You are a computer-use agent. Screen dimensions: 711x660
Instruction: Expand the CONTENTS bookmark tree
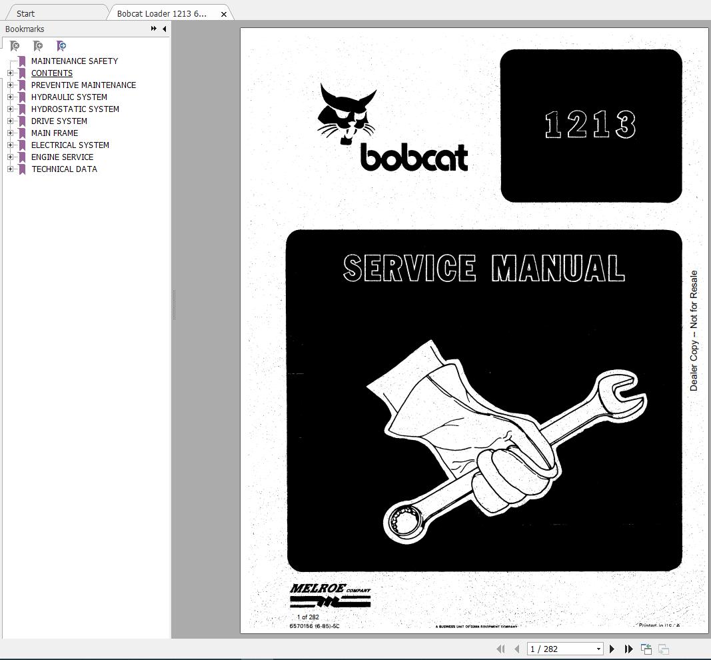click(10, 73)
